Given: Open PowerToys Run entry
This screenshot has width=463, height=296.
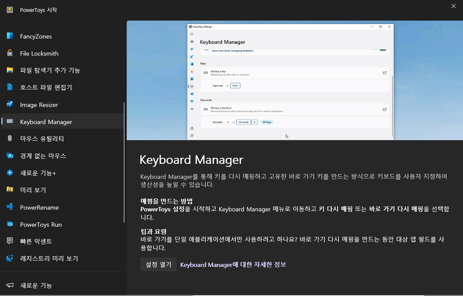Looking at the screenshot, I should pyautogui.click(x=62, y=224).
